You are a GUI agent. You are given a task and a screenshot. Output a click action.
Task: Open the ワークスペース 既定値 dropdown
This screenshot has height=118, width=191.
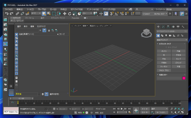176,9
